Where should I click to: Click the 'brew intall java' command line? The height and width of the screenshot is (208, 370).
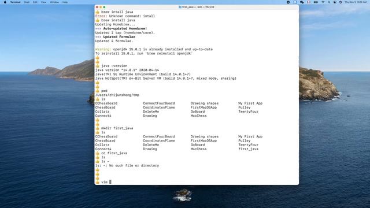tap(117, 12)
